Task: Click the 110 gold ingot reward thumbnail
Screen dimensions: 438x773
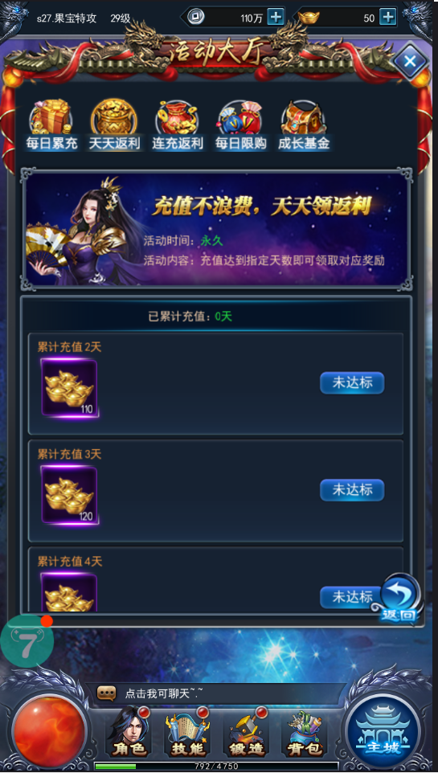Action: (70, 388)
